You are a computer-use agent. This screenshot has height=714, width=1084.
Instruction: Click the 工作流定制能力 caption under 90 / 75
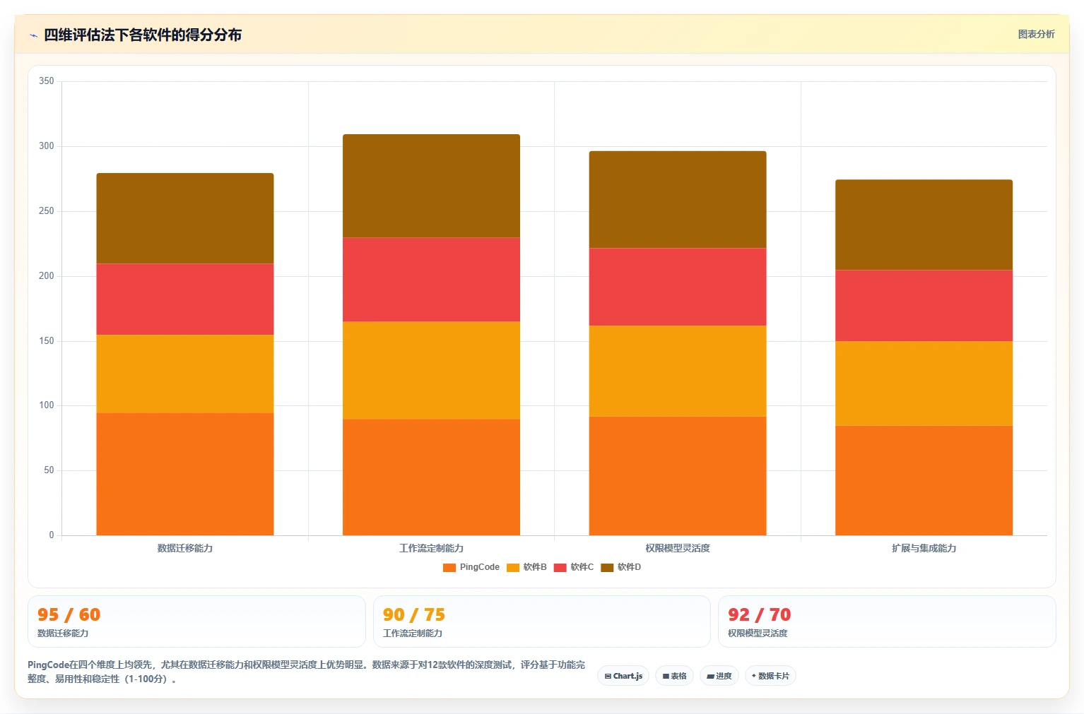point(413,633)
